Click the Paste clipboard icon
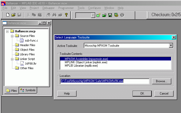Viewport: 181px width, 113px height. point(40,15)
